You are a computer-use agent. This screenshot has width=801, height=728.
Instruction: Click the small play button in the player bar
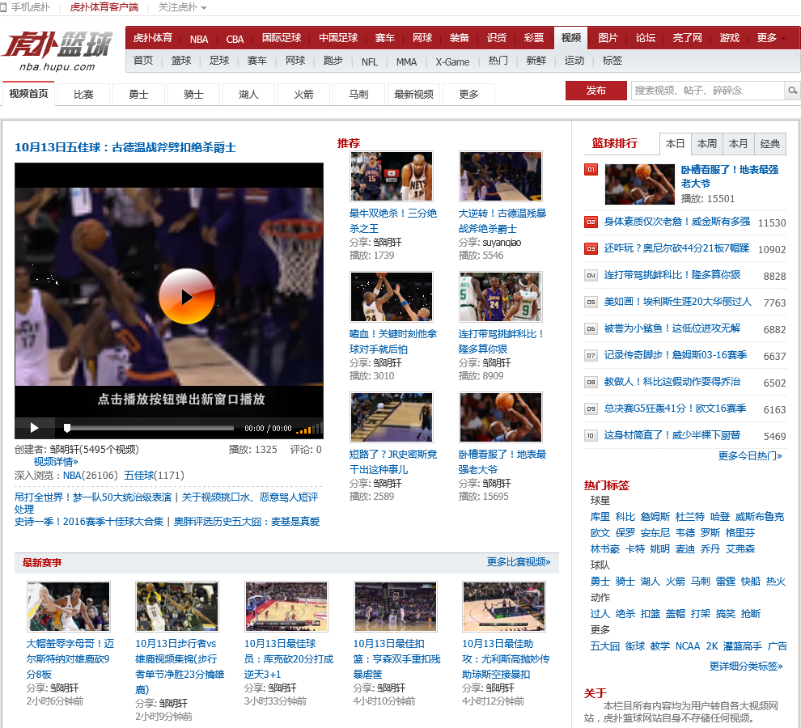click(x=34, y=428)
